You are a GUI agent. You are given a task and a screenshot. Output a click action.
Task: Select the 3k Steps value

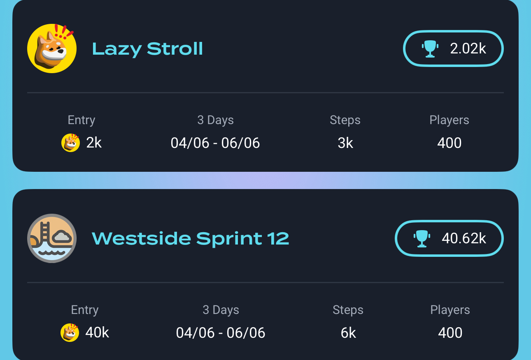coord(345,143)
